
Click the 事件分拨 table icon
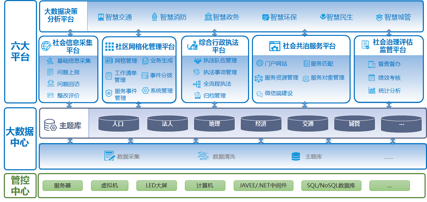pyautogui.click(x=145, y=75)
